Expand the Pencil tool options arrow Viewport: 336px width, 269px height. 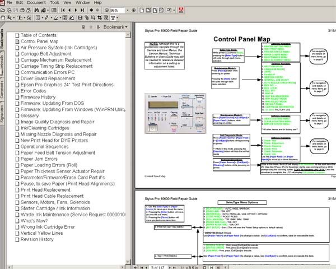pyautogui.click(x=51, y=18)
